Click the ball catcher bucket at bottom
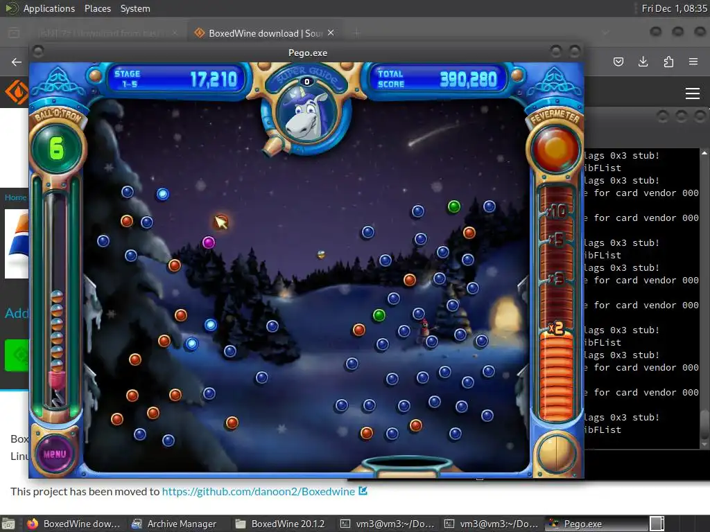This screenshot has width=710, height=532. point(406,467)
